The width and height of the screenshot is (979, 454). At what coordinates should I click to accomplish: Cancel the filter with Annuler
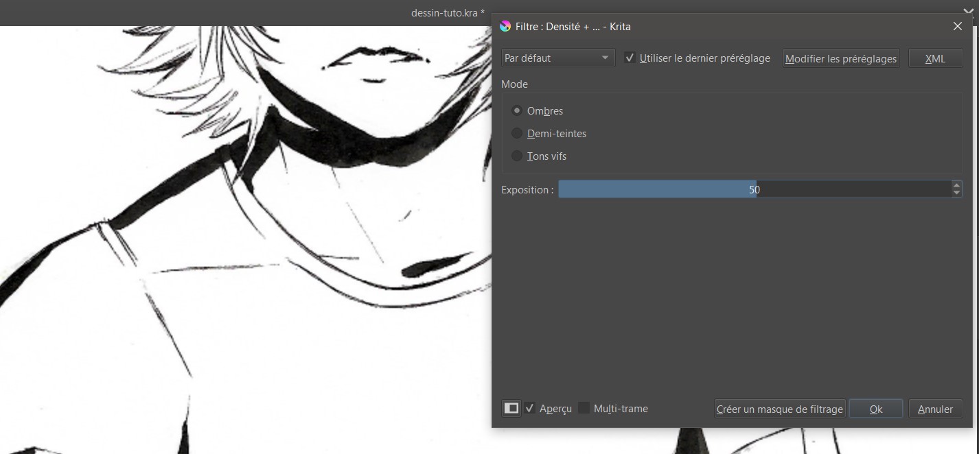pyautogui.click(x=935, y=409)
